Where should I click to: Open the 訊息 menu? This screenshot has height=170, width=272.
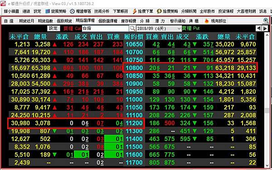point(263,11)
